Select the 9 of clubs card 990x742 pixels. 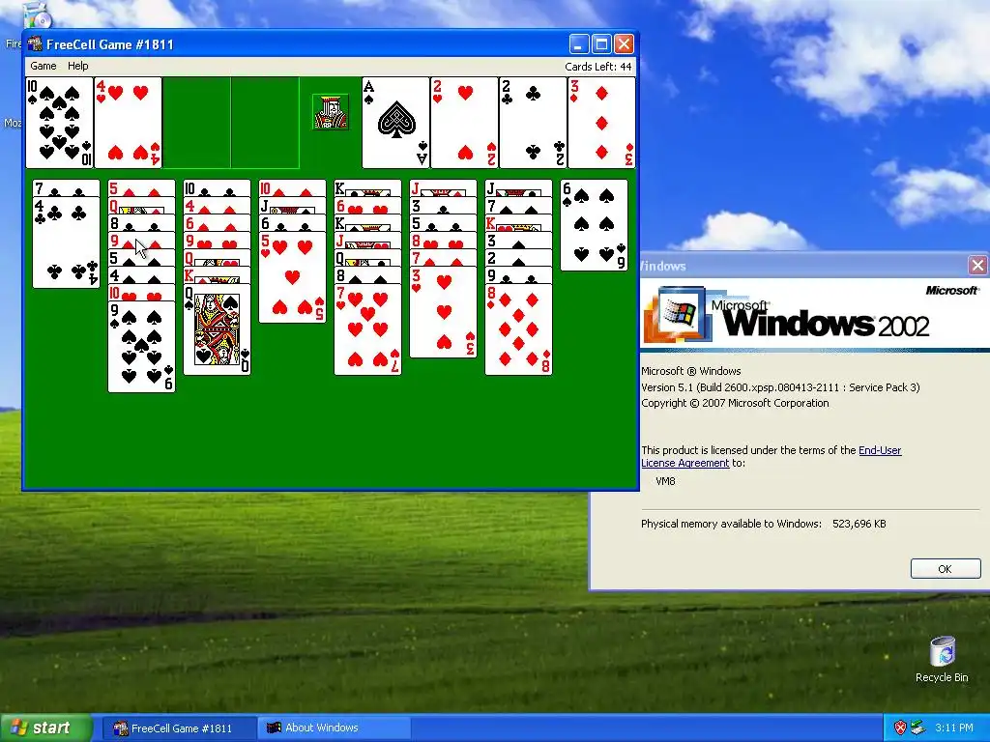point(518,275)
